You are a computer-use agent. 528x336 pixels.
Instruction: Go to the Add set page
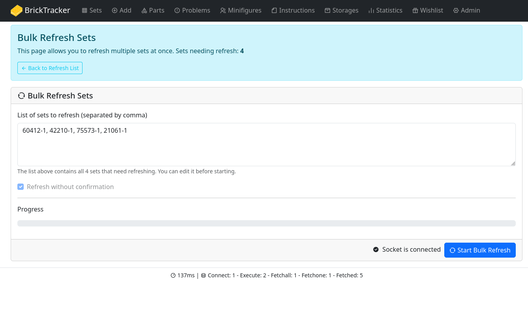(x=121, y=11)
